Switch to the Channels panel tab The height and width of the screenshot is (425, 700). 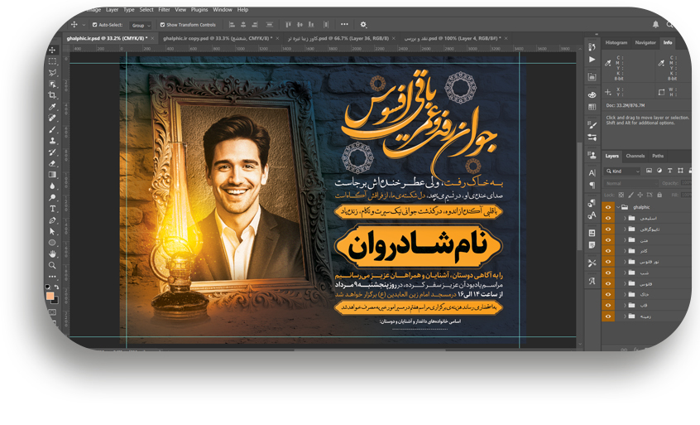coord(635,156)
